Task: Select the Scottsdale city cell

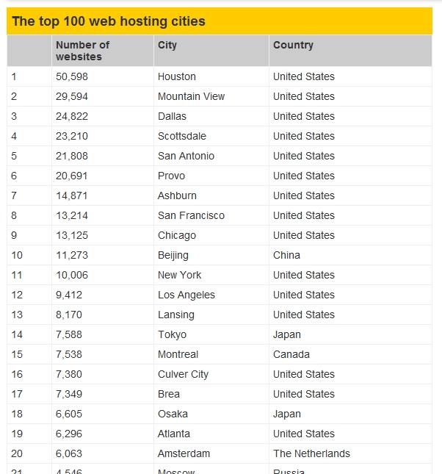Action: click(x=182, y=136)
